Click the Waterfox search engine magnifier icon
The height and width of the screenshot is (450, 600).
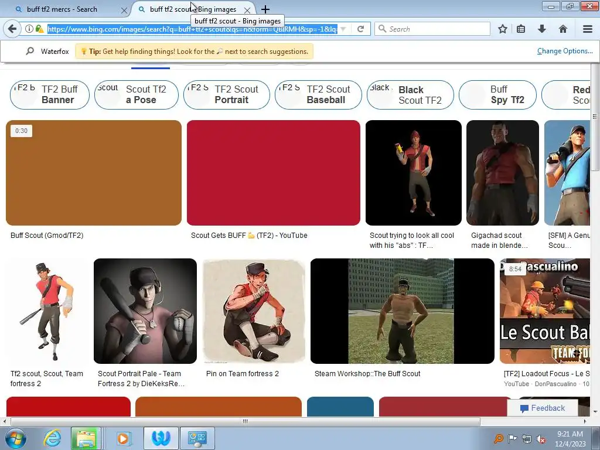(x=30, y=51)
